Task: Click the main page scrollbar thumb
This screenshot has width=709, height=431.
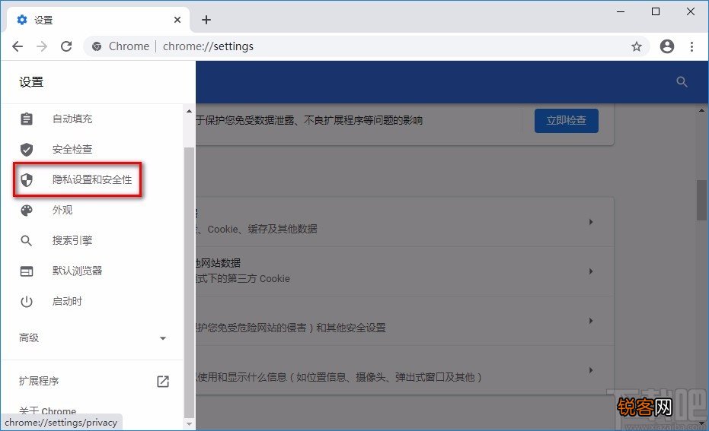Action: click(x=701, y=201)
